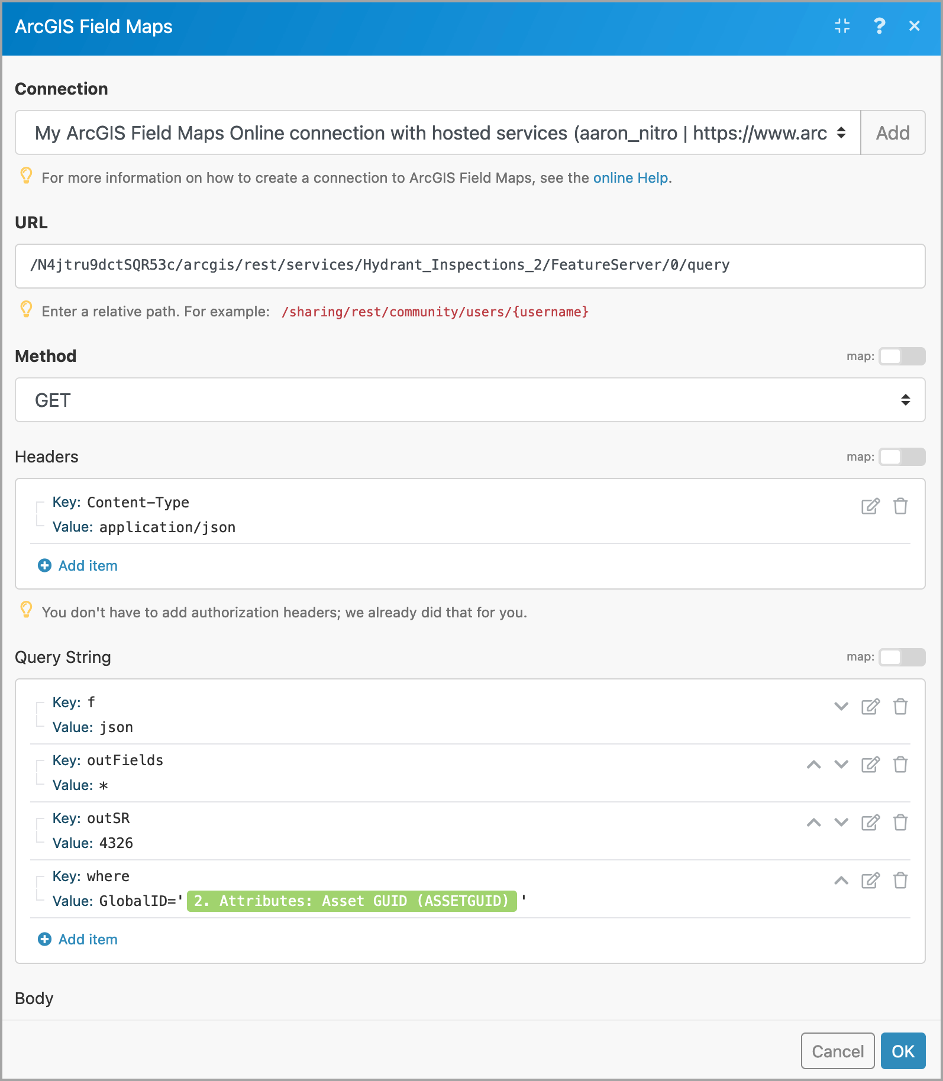The width and height of the screenshot is (943, 1081).
Task: Click the collapse dialog icon in header
Action: [842, 26]
